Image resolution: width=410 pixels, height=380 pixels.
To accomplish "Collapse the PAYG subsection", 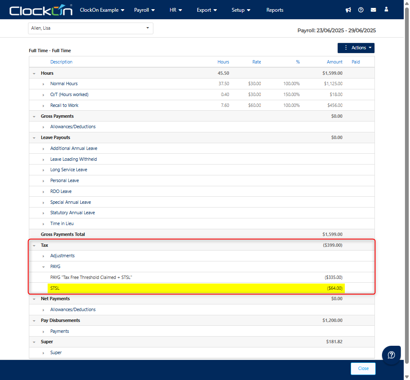I will pos(43,266).
